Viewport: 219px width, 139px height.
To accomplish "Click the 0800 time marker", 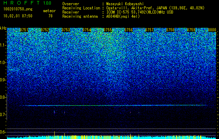I will pyautogui.click(x=212, y=30).
